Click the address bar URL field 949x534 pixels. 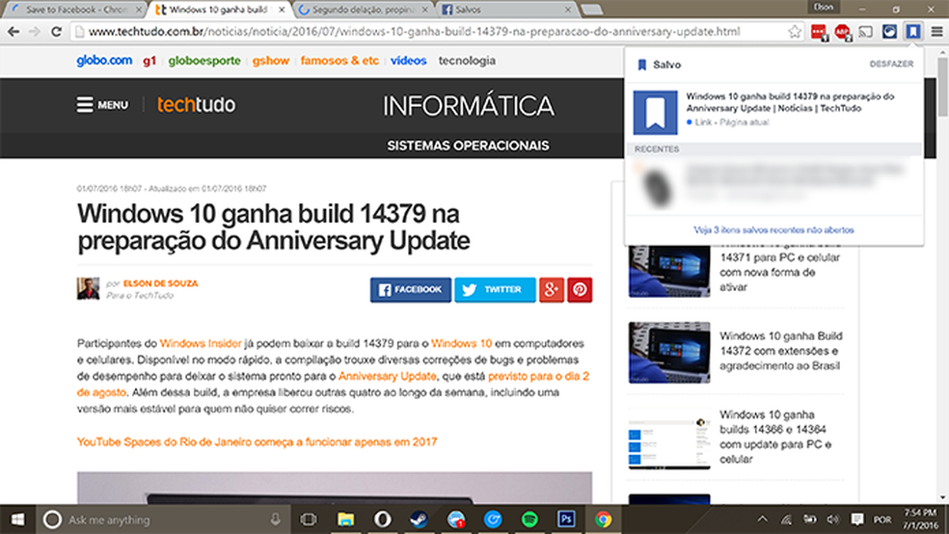coord(431,32)
